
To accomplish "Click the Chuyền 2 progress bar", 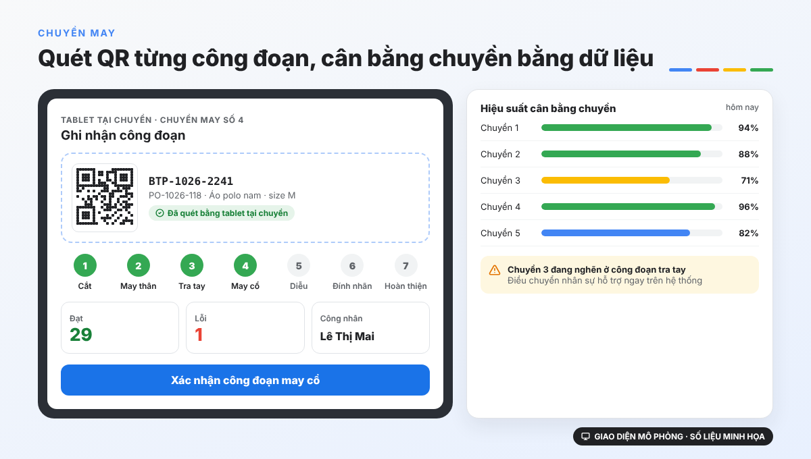I will (632, 154).
